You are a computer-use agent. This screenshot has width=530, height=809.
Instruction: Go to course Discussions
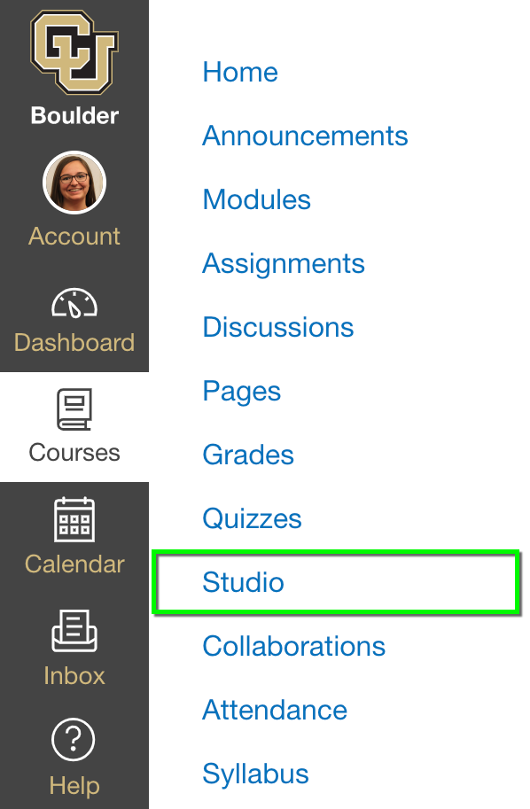click(277, 327)
